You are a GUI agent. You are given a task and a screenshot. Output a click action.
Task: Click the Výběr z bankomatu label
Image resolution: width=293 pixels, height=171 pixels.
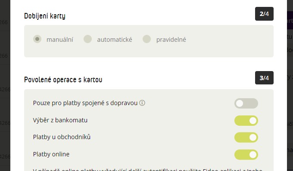tap(60, 120)
